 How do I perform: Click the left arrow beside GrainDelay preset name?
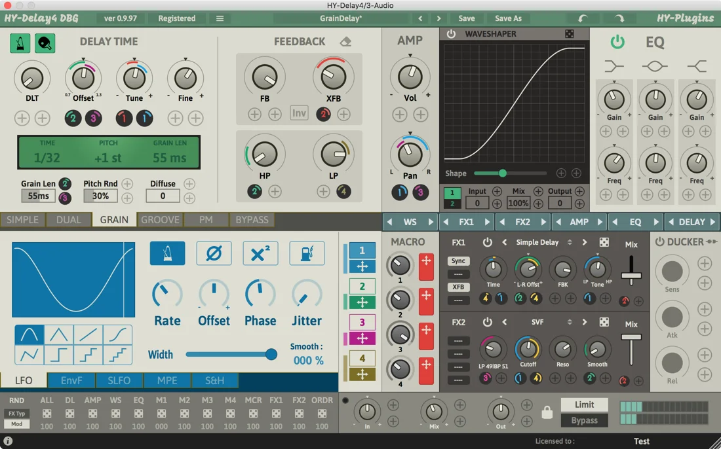[421, 18]
